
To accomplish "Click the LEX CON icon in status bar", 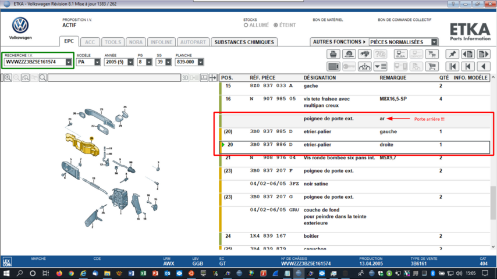I will point(7,262).
